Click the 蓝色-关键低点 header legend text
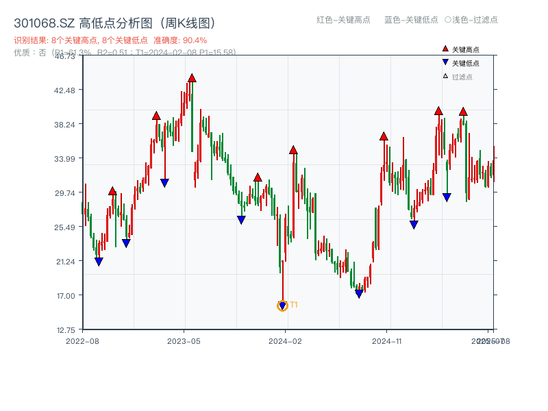548x411 pixels. tap(411, 20)
